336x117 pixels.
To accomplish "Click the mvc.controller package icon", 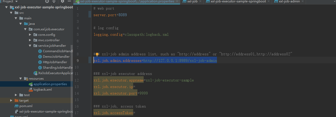I will pyautogui.click(x=35, y=40).
